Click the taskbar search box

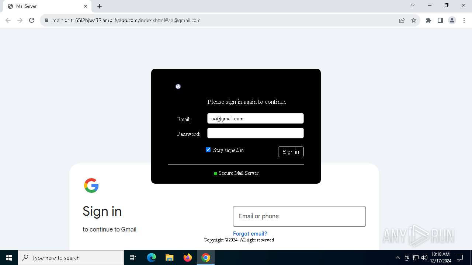click(71, 258)
